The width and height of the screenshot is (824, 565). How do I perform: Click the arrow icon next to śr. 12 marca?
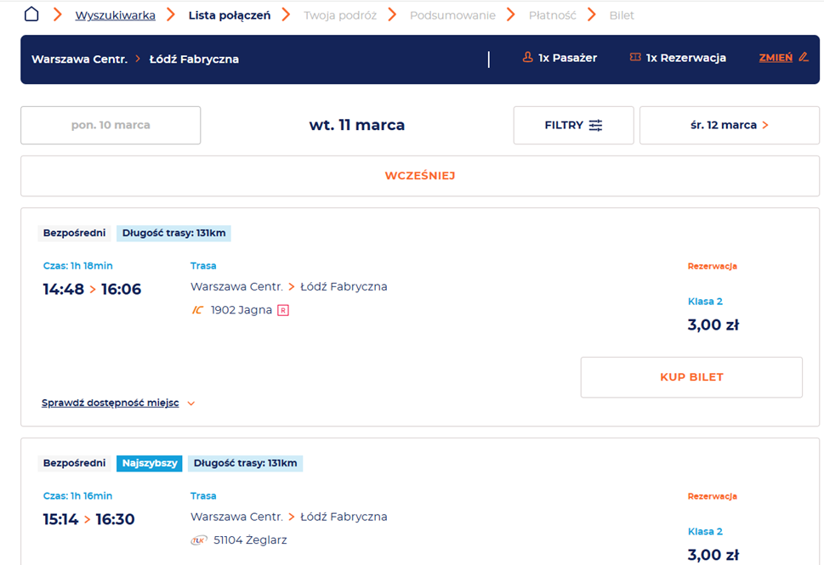point(765,125)
